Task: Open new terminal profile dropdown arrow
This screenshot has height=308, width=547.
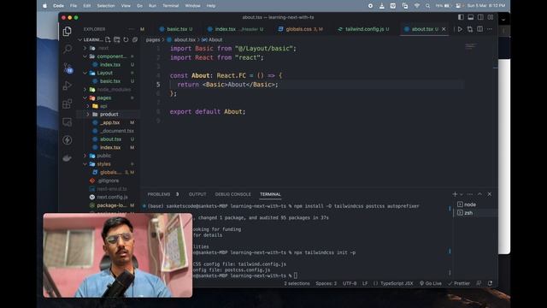Action: (462, 194)
